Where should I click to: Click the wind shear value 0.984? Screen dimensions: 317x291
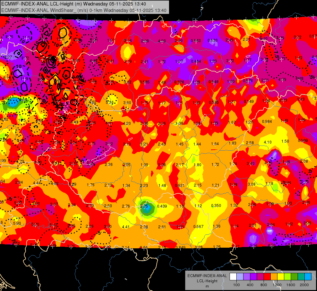(x=267, y=122)
